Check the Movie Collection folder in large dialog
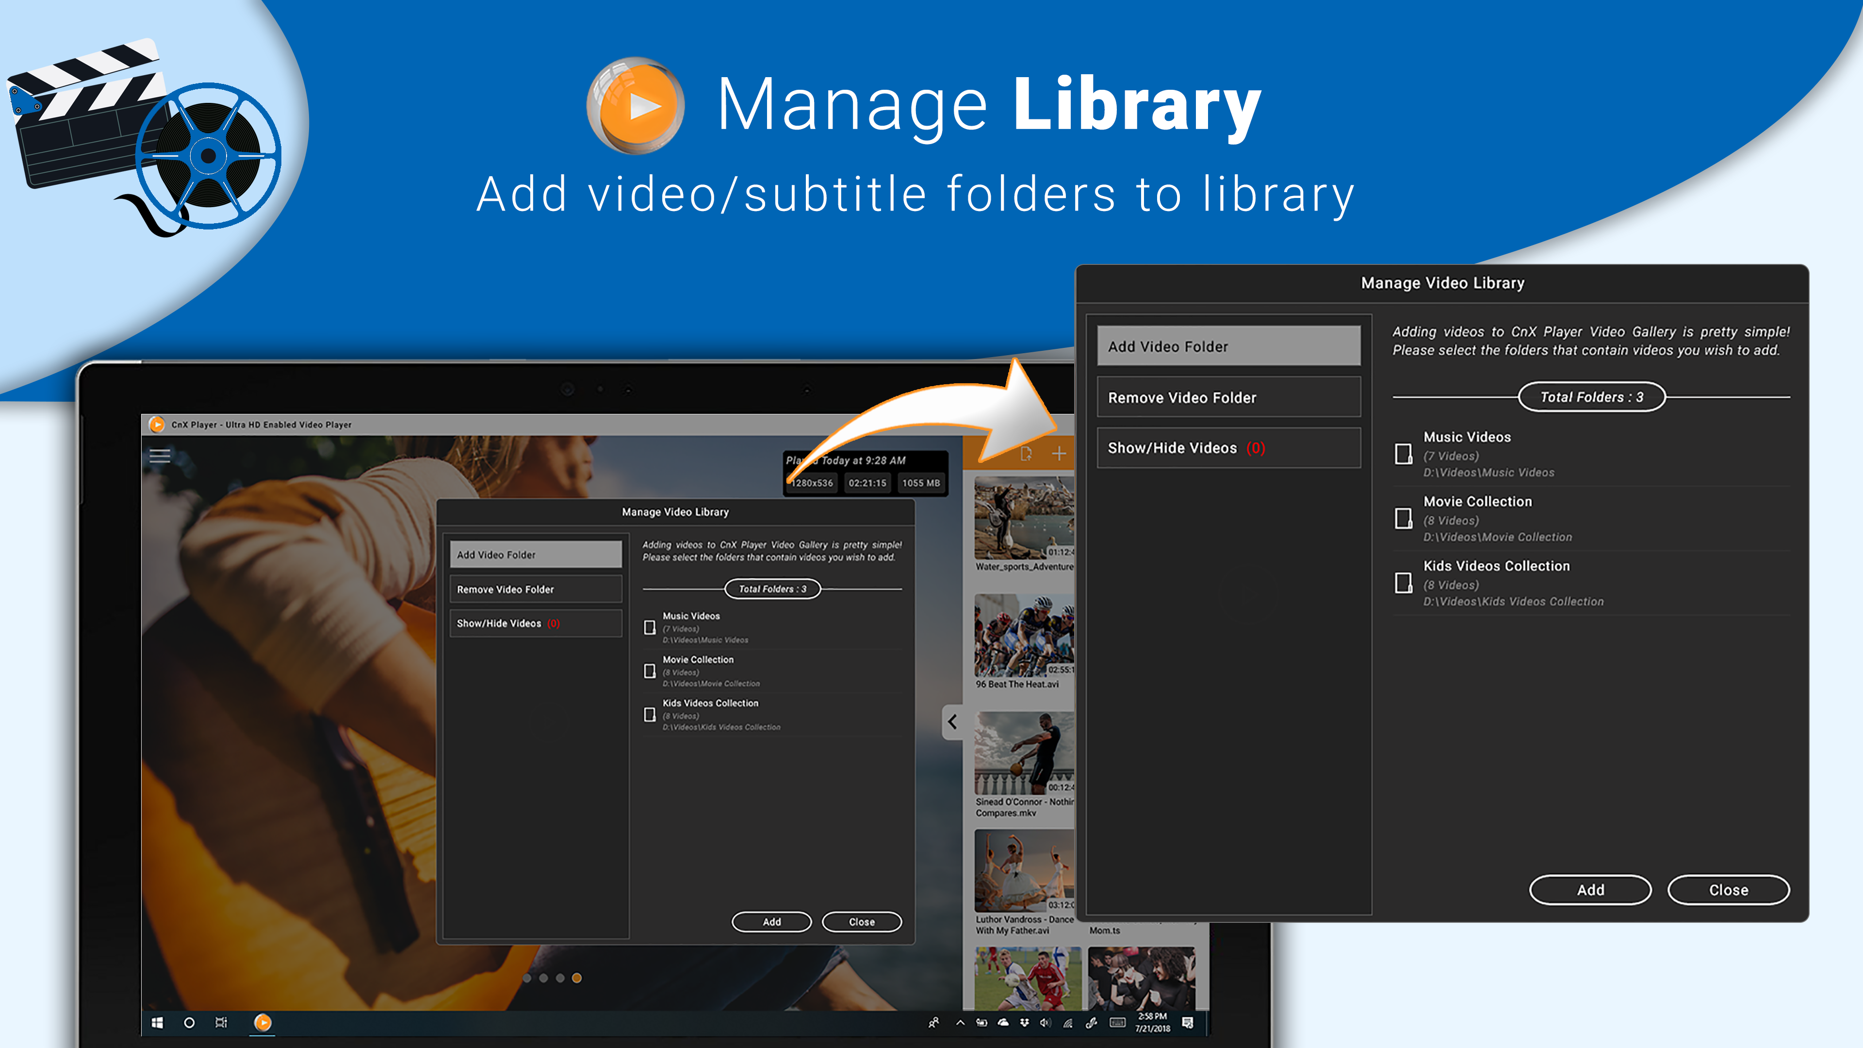The height and width of the screenshot is (1048, 1863). [1403, 519]
